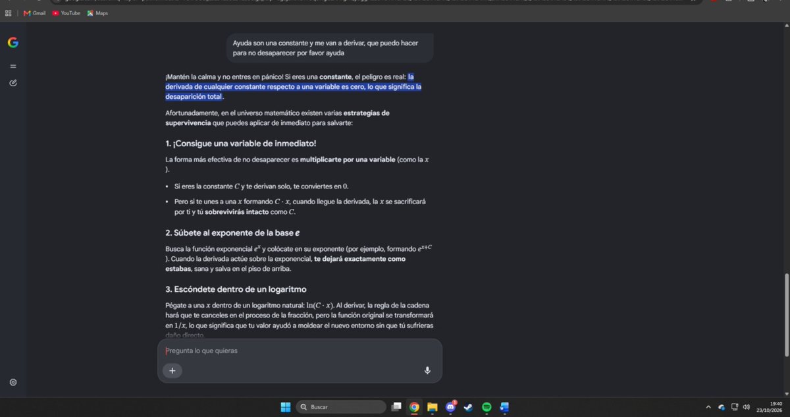Activate the microphone voice input
Viewport: 790px width, 417px height.
click(x=427, y=371)
